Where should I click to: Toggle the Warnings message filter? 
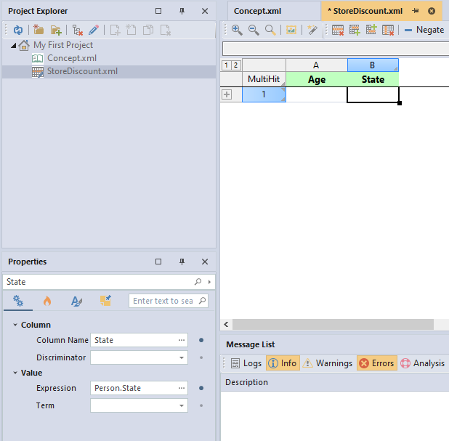[328, 363]
